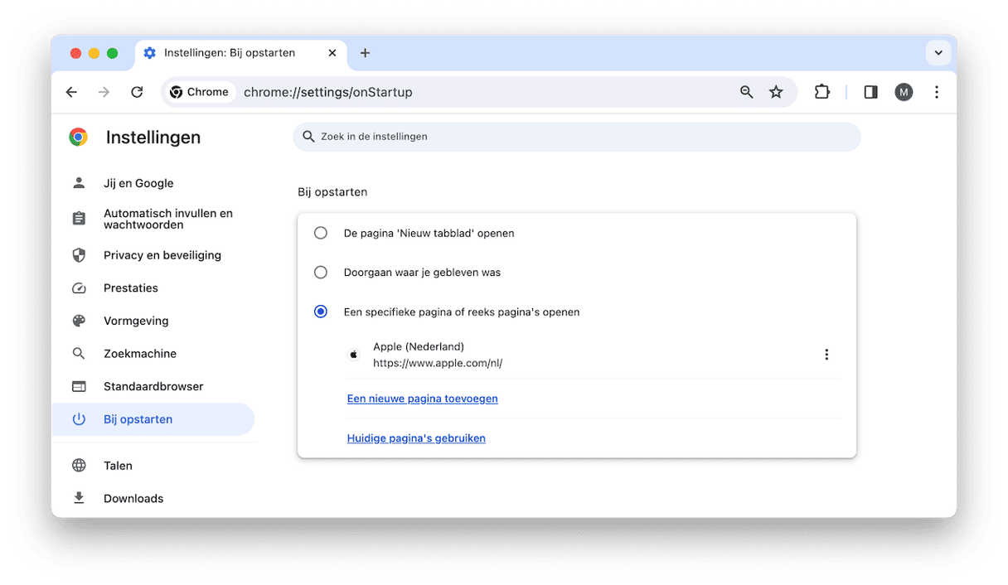Click the palette icon for Vormgeving
Image resolution: width=1008 pixels, height=585 pixels.
click(79, 321)
